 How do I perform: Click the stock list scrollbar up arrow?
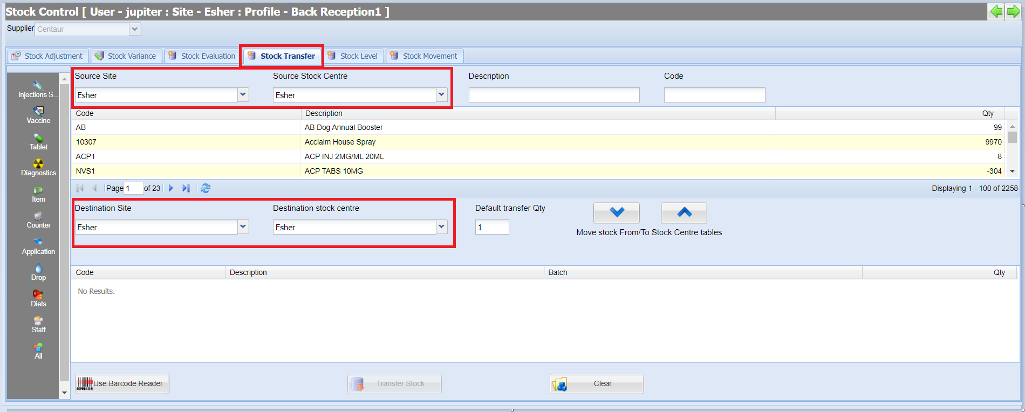1013,126
